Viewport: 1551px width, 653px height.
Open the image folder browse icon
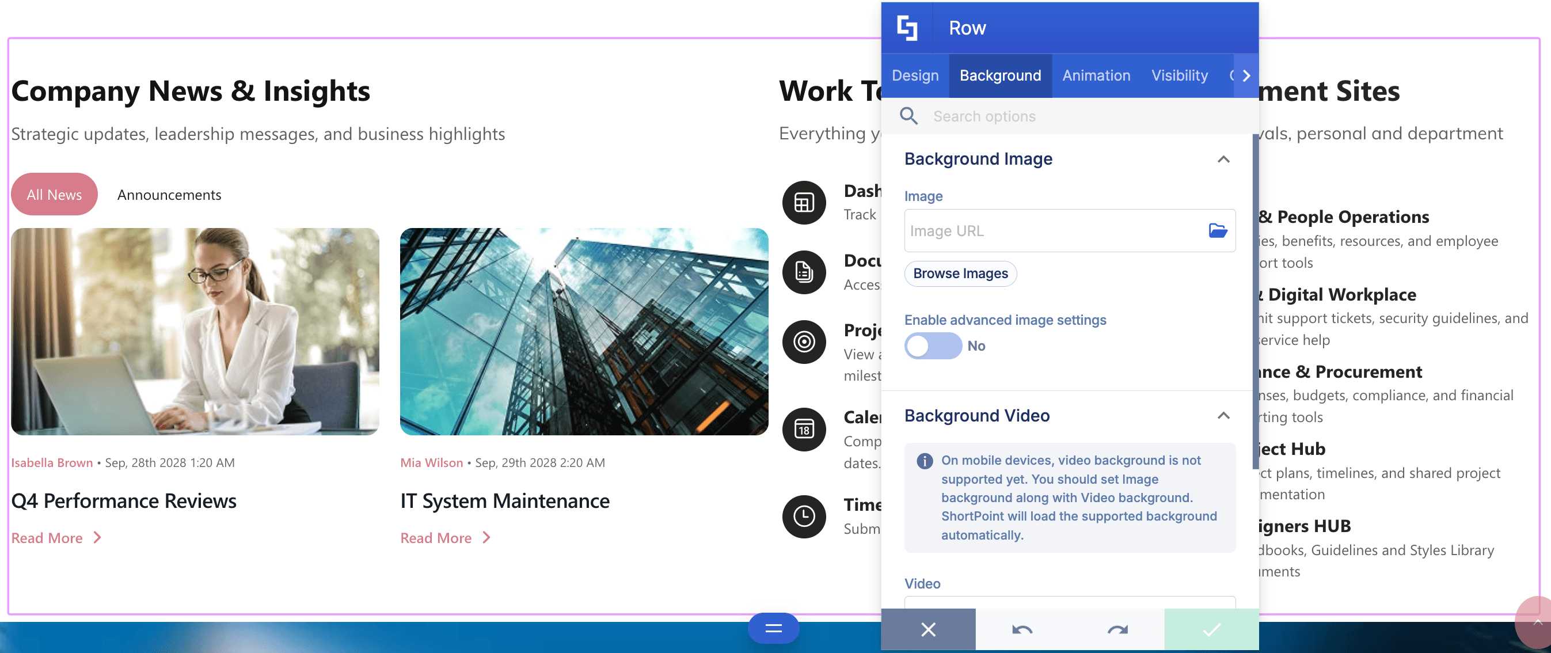tap(1218, 231)
